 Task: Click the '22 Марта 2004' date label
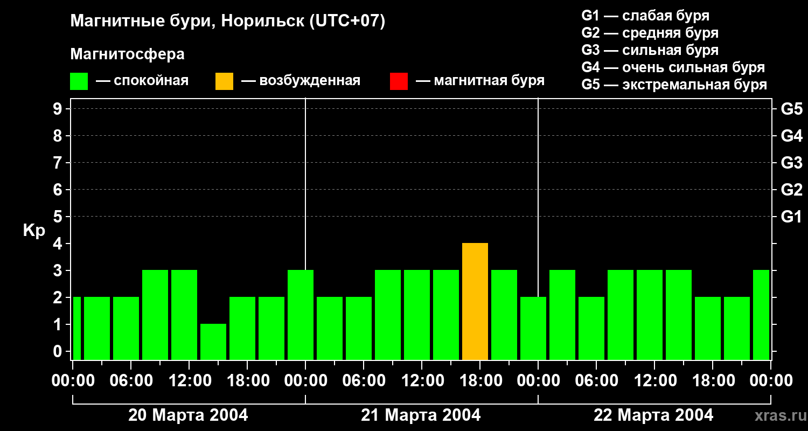[653, 415]
